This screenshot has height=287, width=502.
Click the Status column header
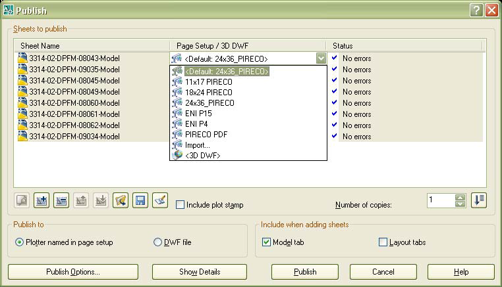[x=404, y=46]
